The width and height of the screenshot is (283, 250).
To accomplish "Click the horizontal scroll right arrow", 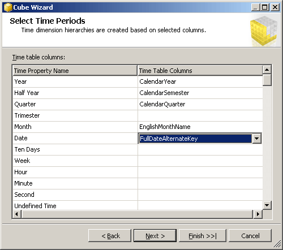I will pyautogui.click(x=258, y=214).
